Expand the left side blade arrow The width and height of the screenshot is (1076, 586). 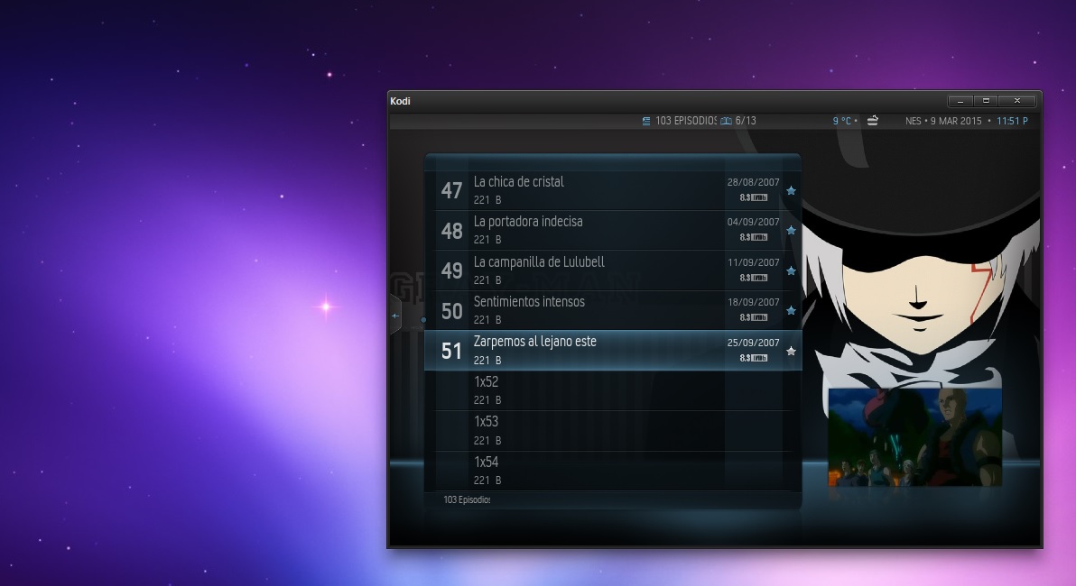[x=394, y=316]
